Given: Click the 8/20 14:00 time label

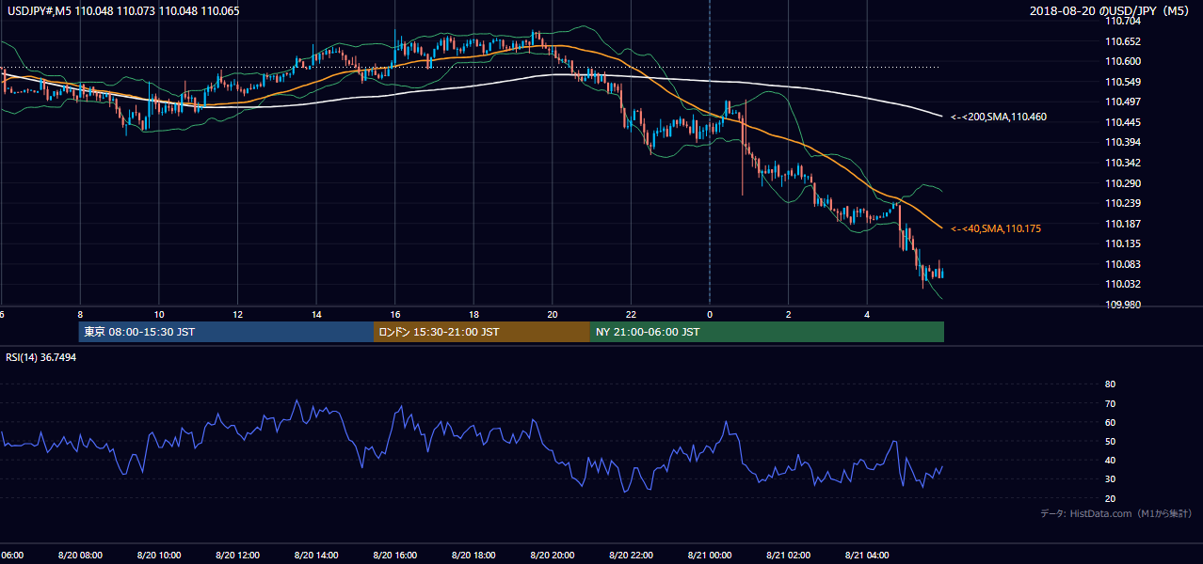Looking at the screenshot, I should (316, 555).
